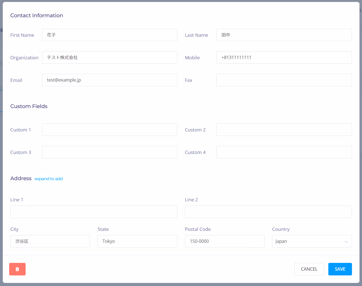Click the Custom 2 input field
The height and width of the screenshot is (286, 362).
[284, 129]
